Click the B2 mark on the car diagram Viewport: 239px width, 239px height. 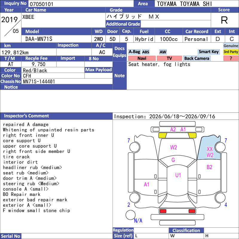(x=209, y=167)
